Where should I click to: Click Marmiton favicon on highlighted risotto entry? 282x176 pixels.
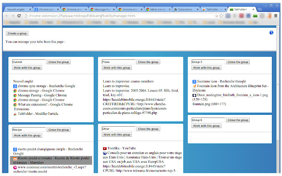coord(15,158)
